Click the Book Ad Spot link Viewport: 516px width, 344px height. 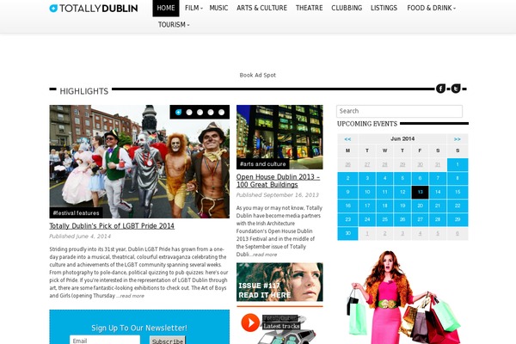pyautogui.click(x=258, y=75)
